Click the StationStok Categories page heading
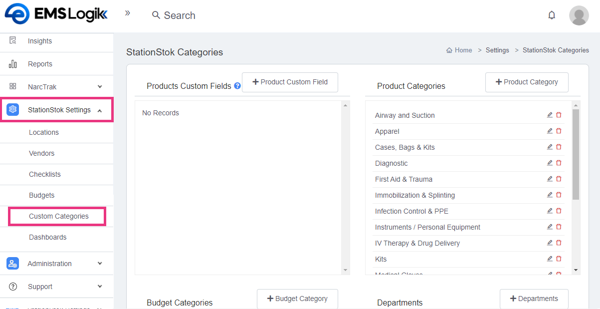This screenshot has width=600, height=309. [175, 52]
